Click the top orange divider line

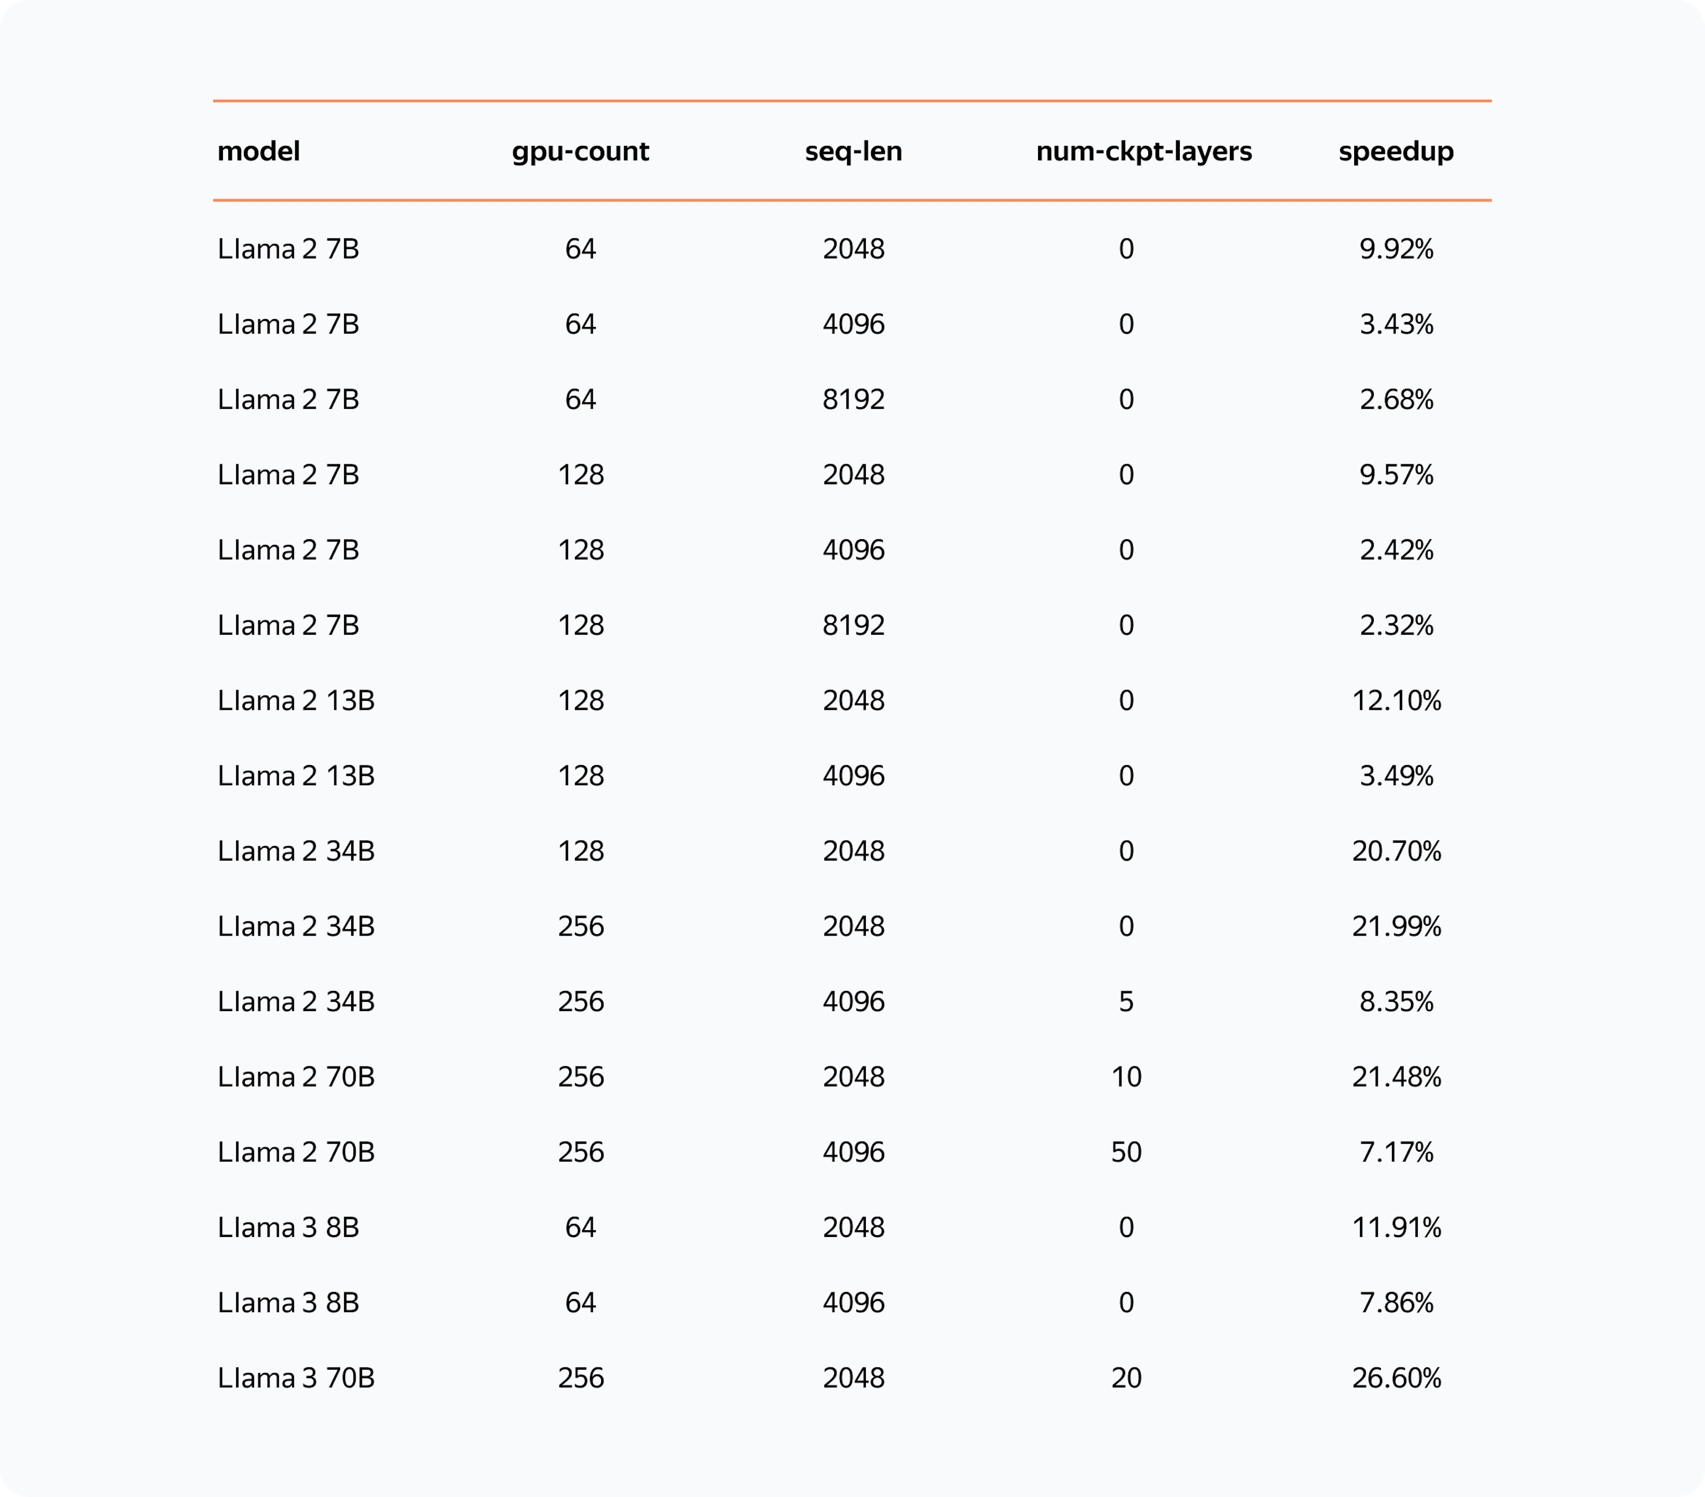tap(852, 109)
